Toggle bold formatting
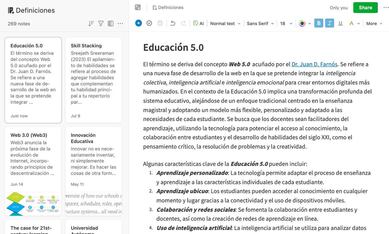 coord(319,23)
